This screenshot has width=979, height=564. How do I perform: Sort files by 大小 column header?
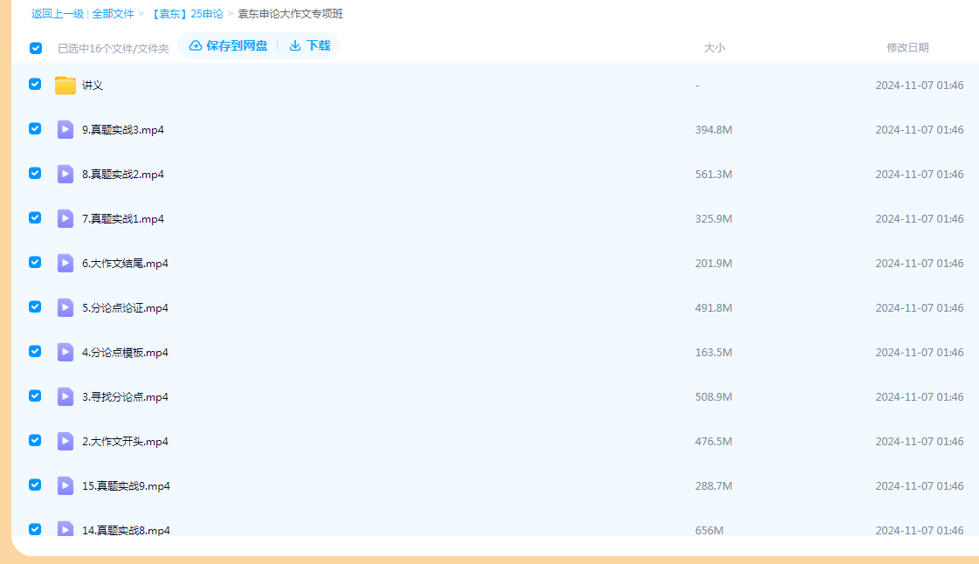[714, 48]
